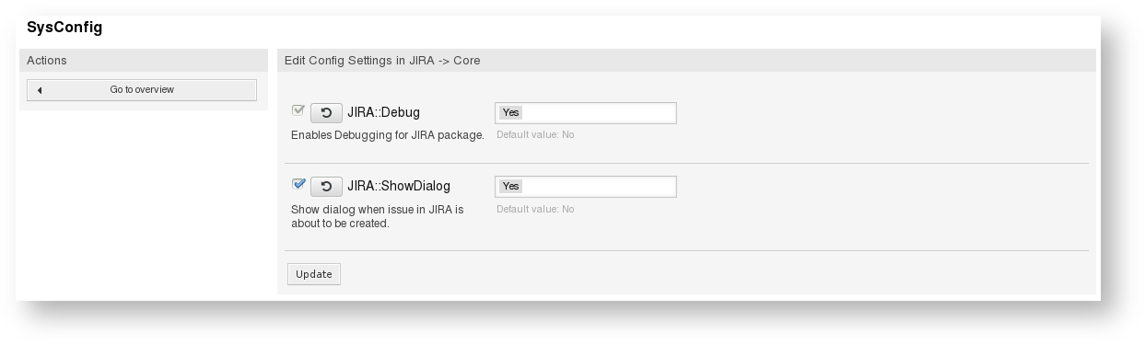This screenshot has height=345, width=1145.
Task: Click the JIRA::Debug setting label
Action: pyautogui.click(x=383, y=112)
